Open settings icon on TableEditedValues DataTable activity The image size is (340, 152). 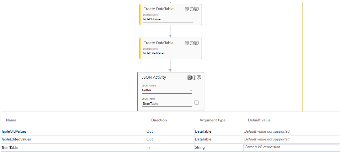coord(187,43)
